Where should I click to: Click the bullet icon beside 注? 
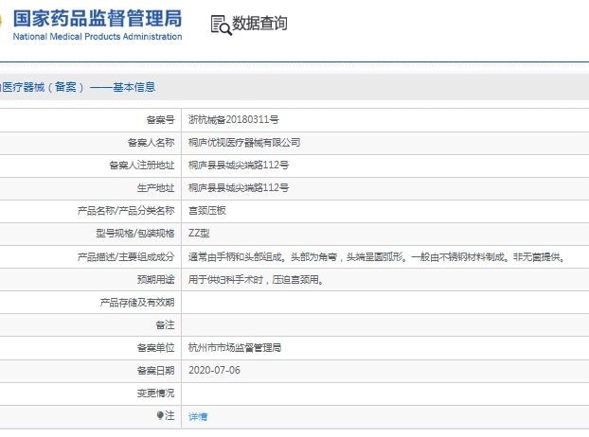pyautogui.click(x=160, y=415)
